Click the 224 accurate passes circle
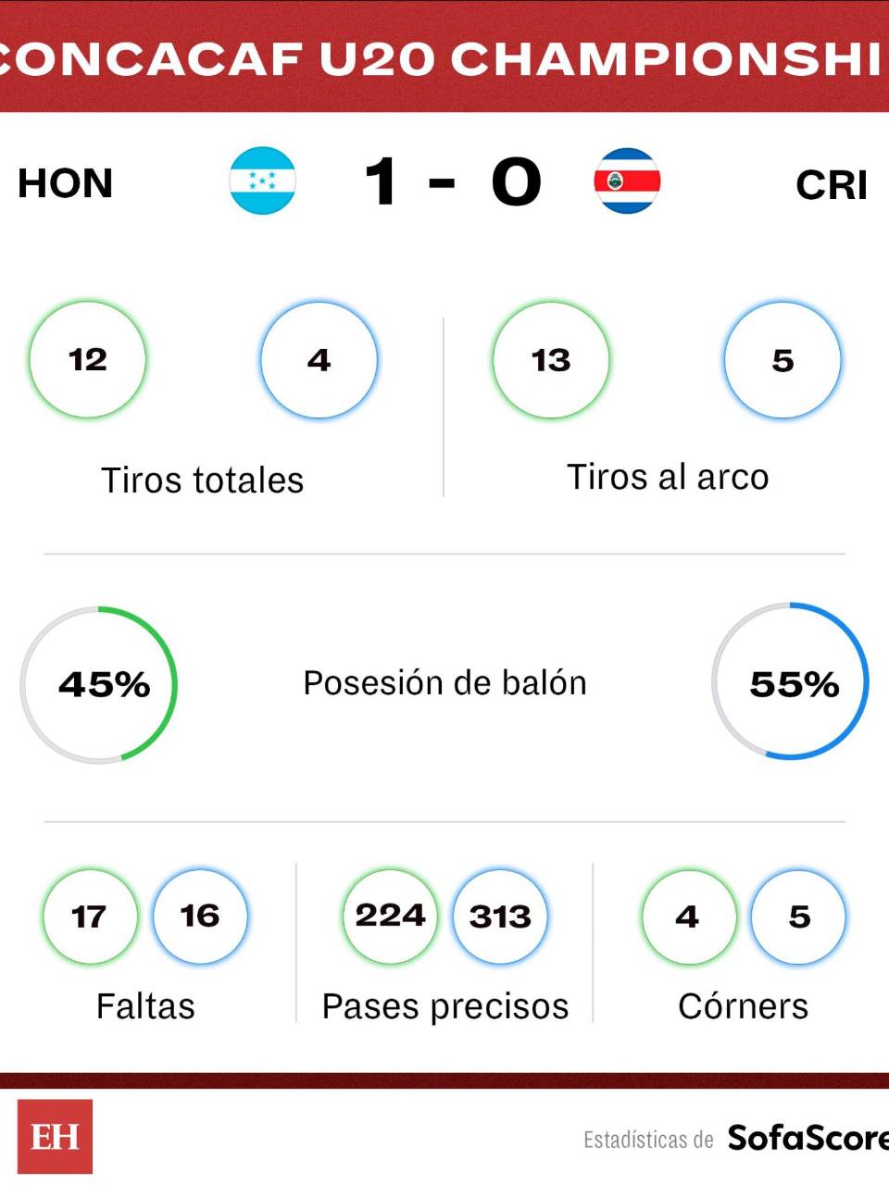889x1185 pixels. tap(390, 917)
